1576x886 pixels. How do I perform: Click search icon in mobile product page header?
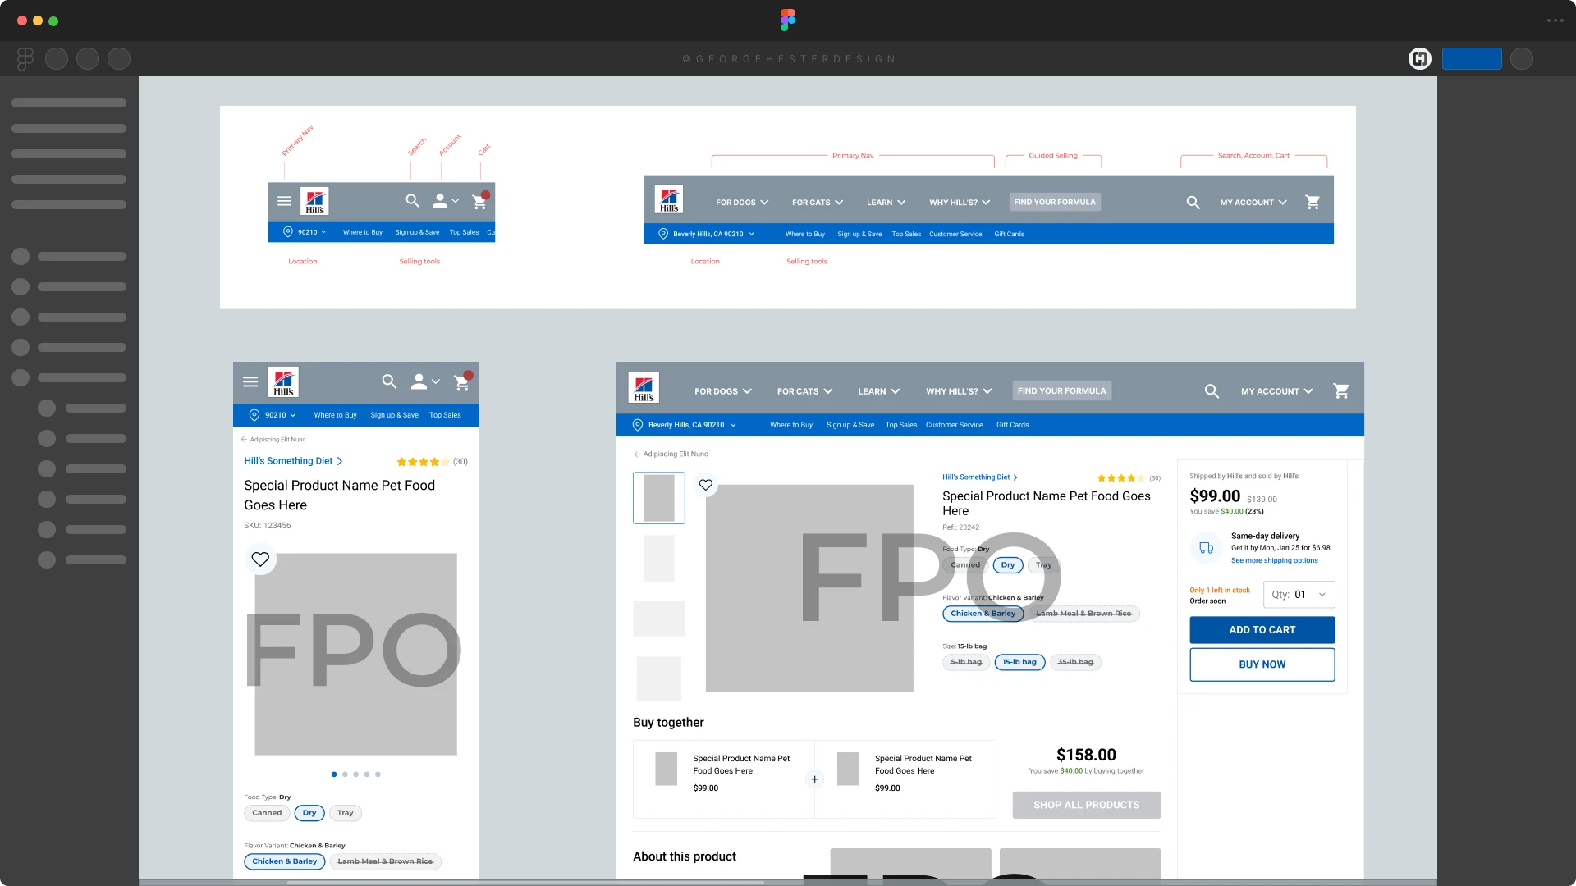pyautogui.click(x=389, y=381)
